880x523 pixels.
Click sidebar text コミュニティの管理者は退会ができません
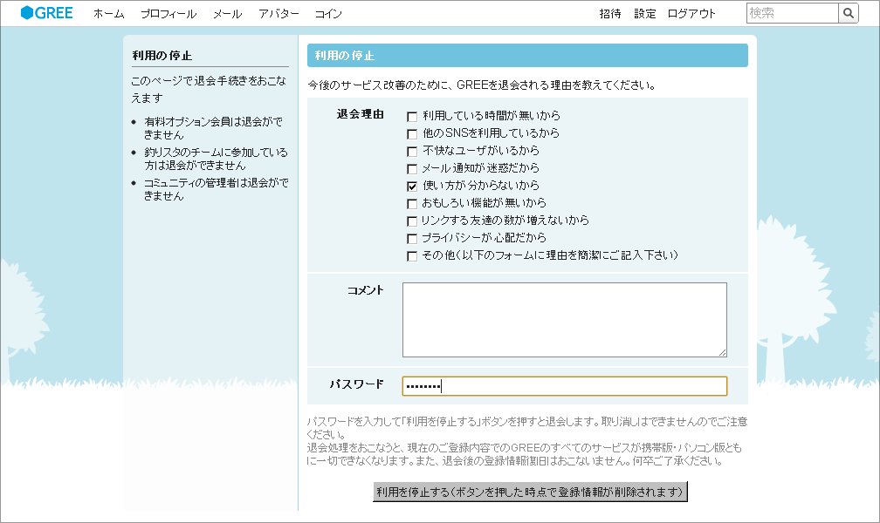(217, 189)
